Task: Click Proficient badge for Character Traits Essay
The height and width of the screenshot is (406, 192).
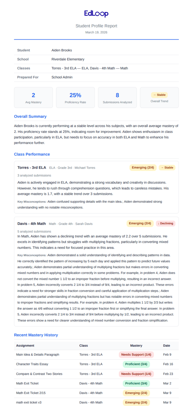Action: pyautogui.click(x=136, y=364)
